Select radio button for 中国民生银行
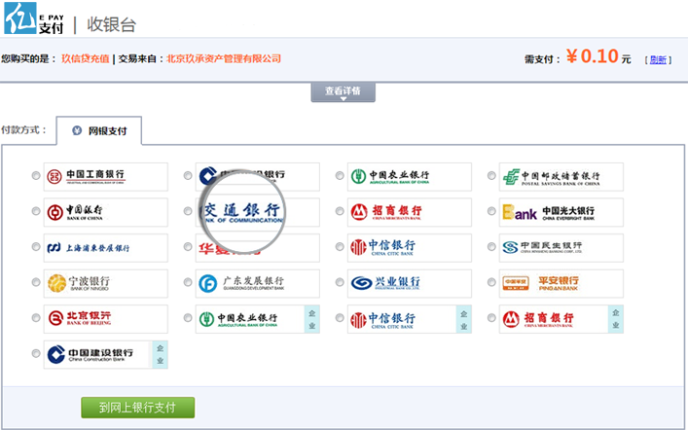This screenshot has width=688, height=430. (491, 246)
